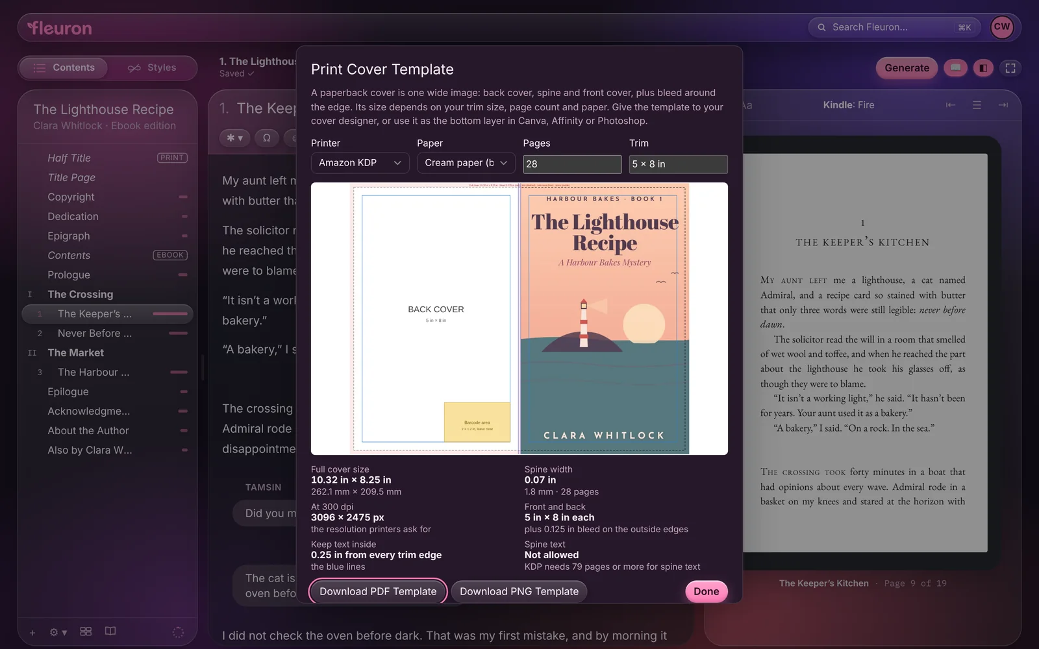
Task: Open the previewer list menu icon
Action: (977, 105)
